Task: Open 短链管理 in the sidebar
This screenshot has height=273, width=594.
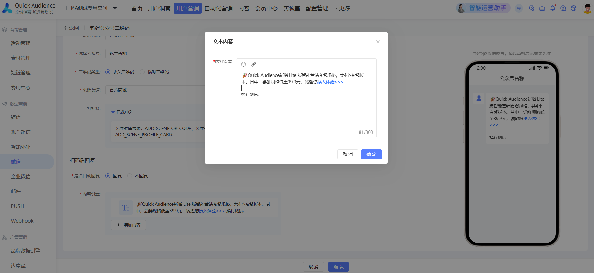Action: [21, 73]
